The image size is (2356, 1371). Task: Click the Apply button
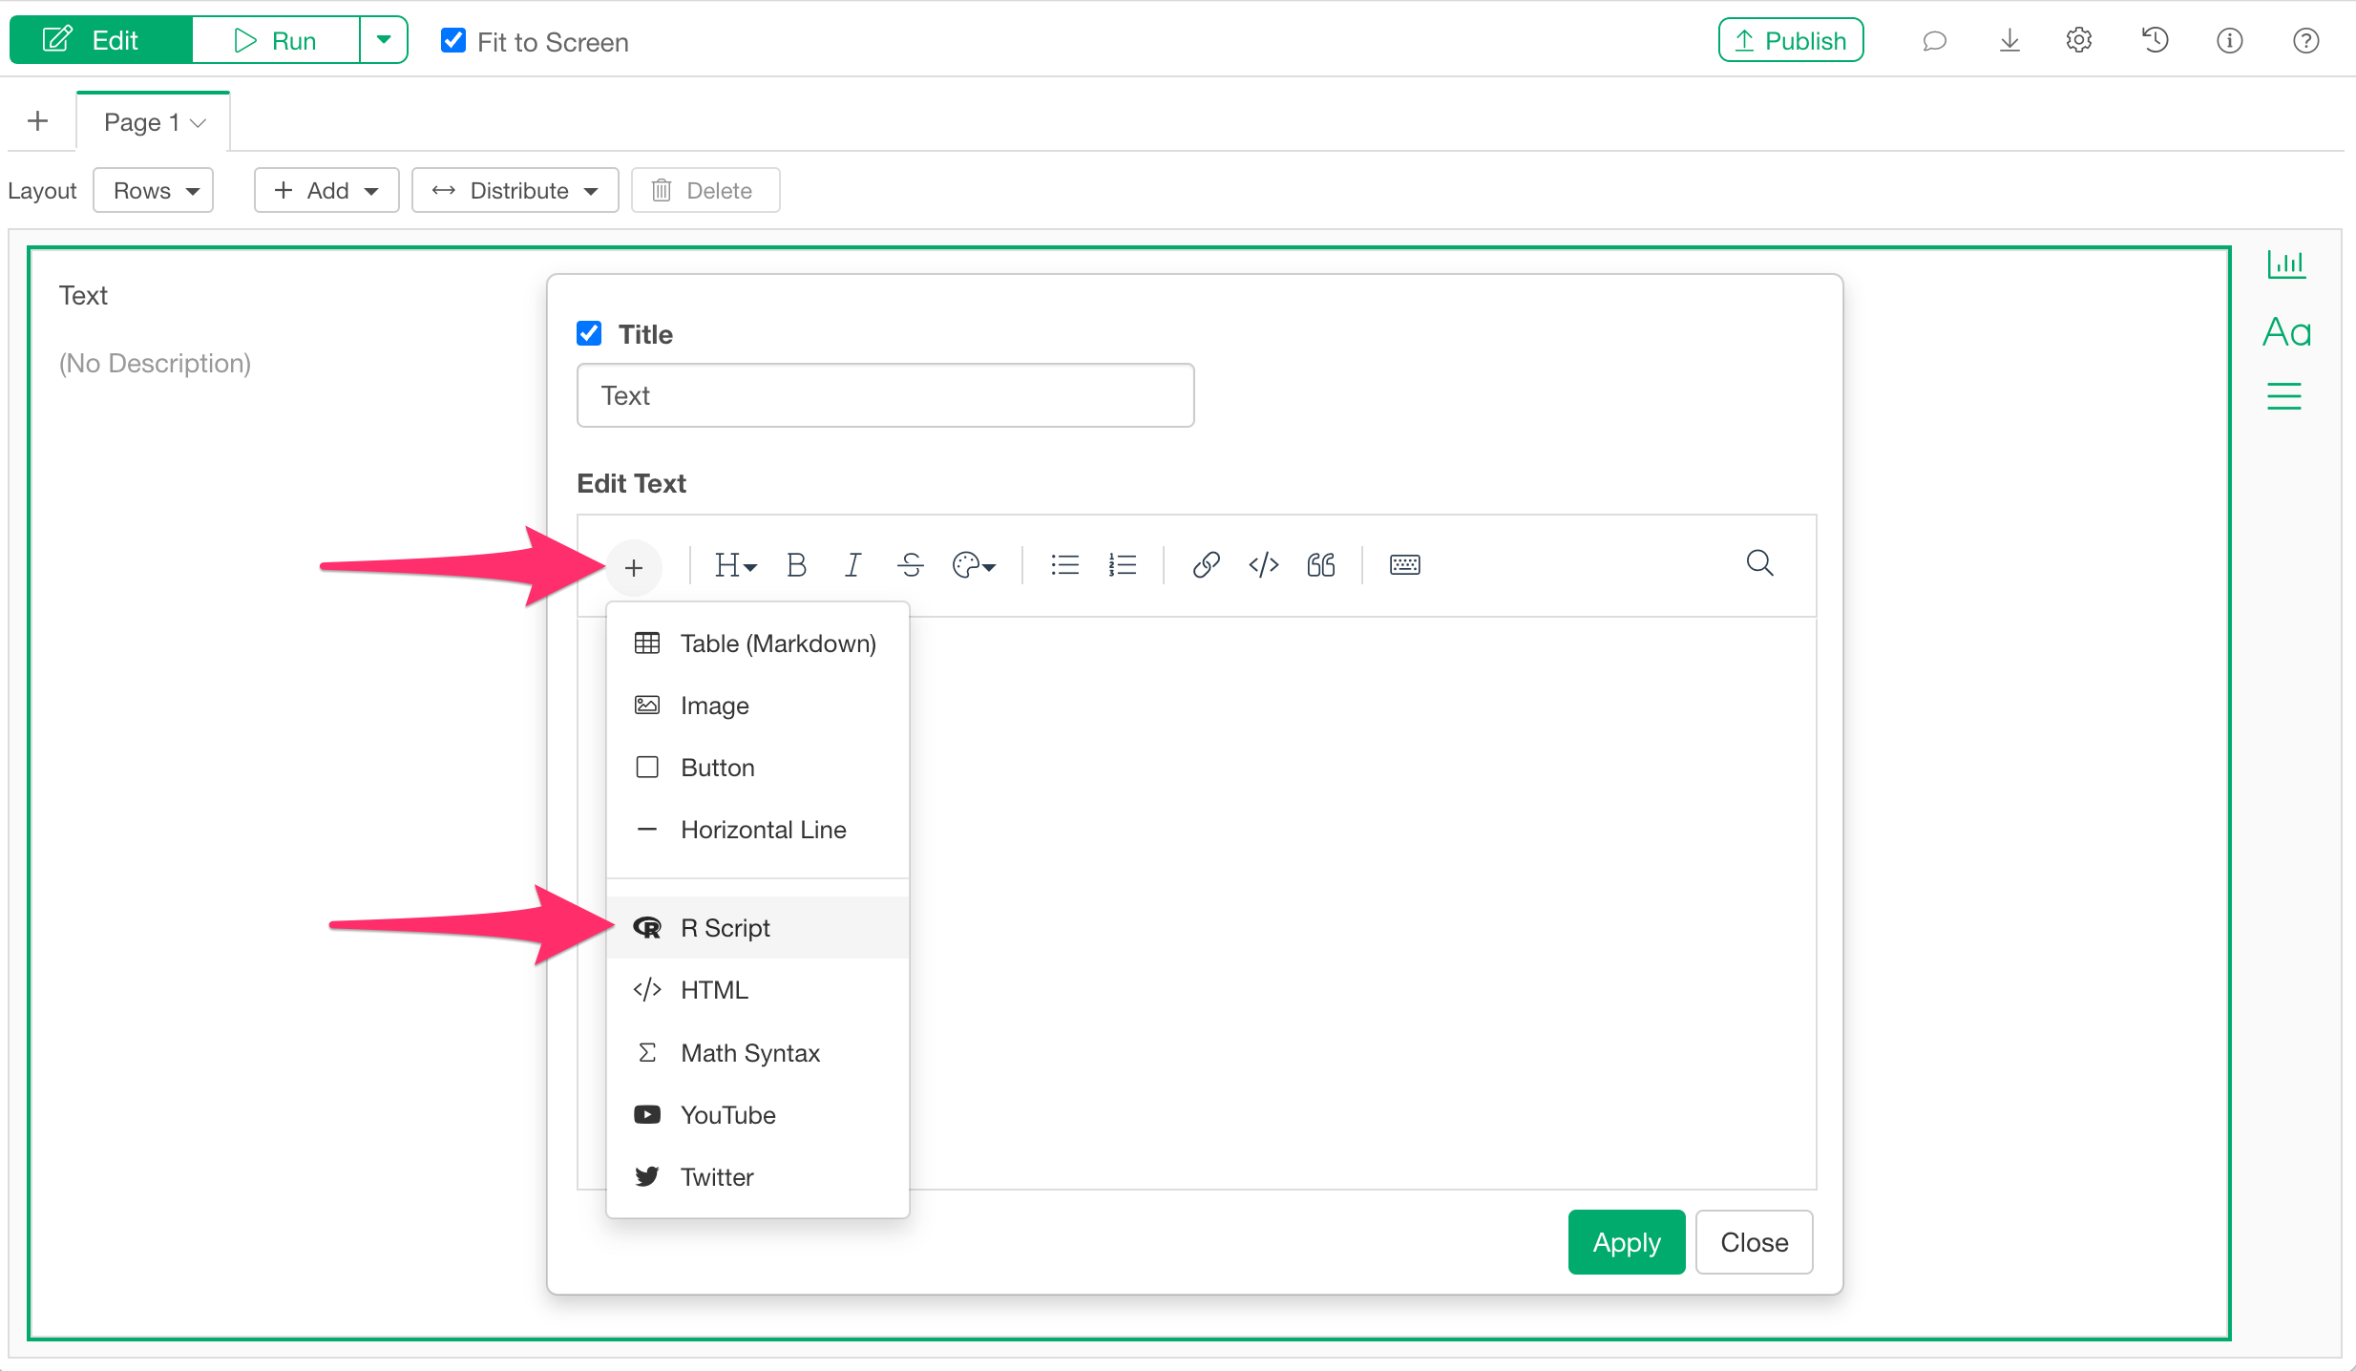(1626, 1241)
